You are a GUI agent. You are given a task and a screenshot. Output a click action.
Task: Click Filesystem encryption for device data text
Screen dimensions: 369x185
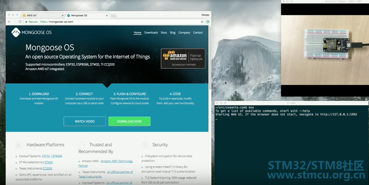(x=167, y=158)
